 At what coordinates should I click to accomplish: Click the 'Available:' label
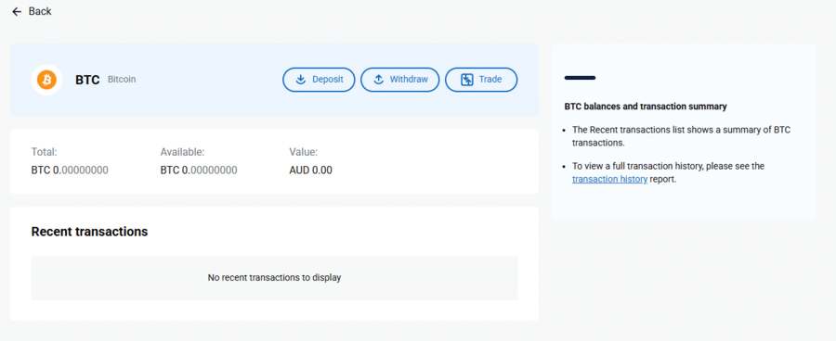(x=182, y=152)
